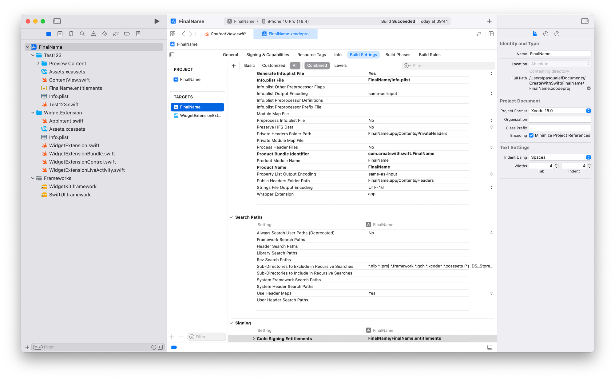Select the Combined view toggle
Screen dimensions: 615x380
(x=317, y=65)
